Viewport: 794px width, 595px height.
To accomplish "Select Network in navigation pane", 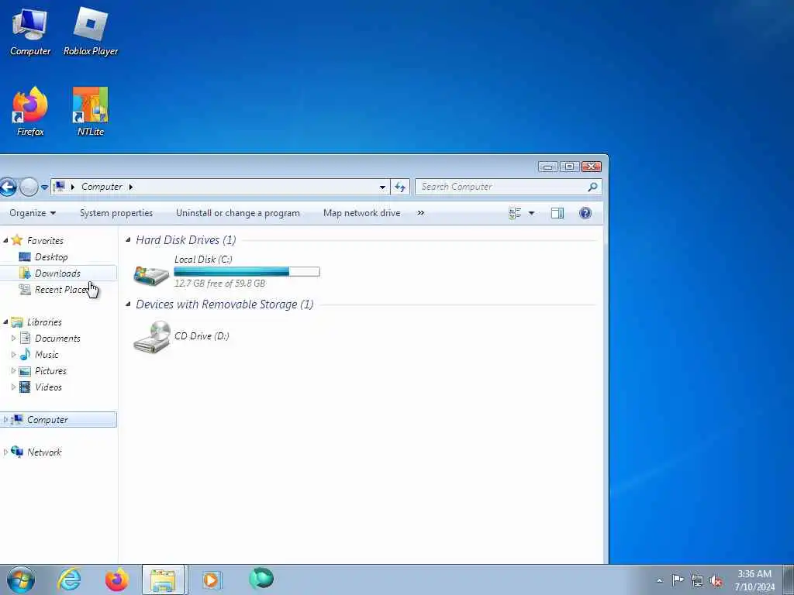I will tap(44, 452).
